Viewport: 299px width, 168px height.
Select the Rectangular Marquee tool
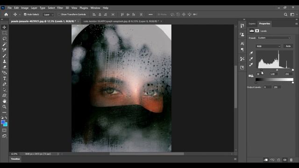click(4, 33)
